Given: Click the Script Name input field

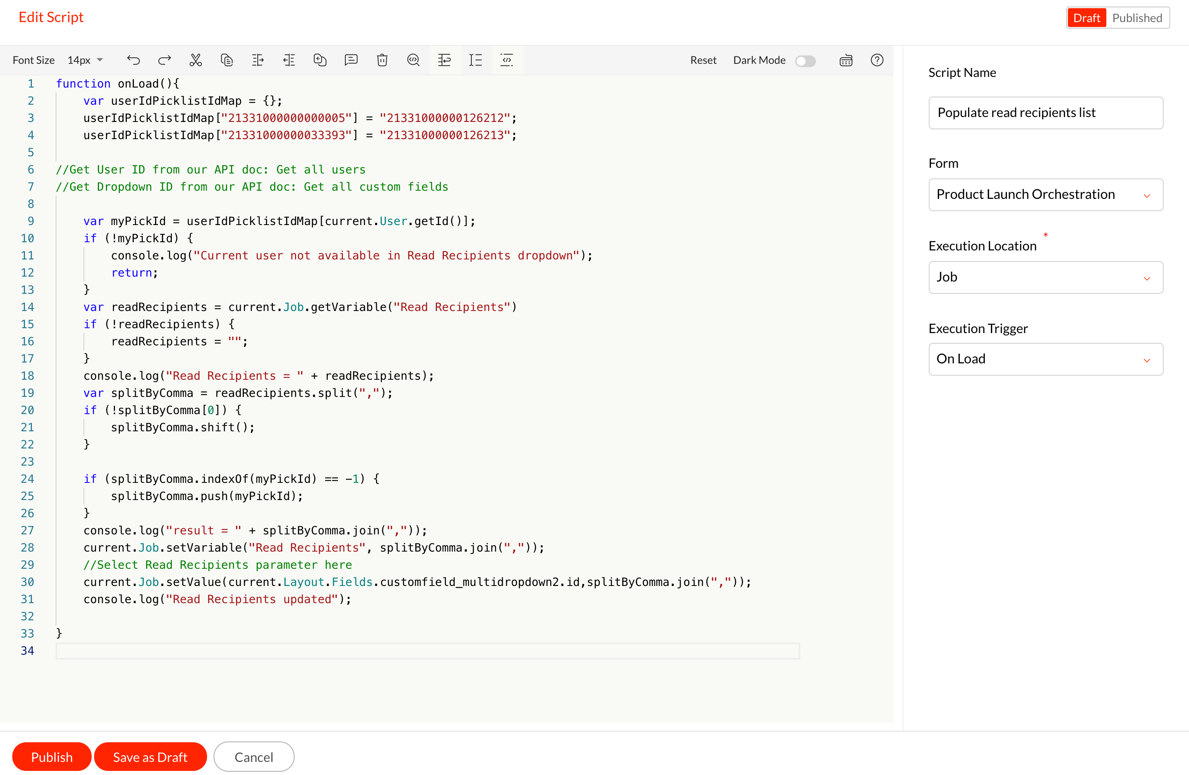Looking at the screenshot, I should [x=1045, y=113].
